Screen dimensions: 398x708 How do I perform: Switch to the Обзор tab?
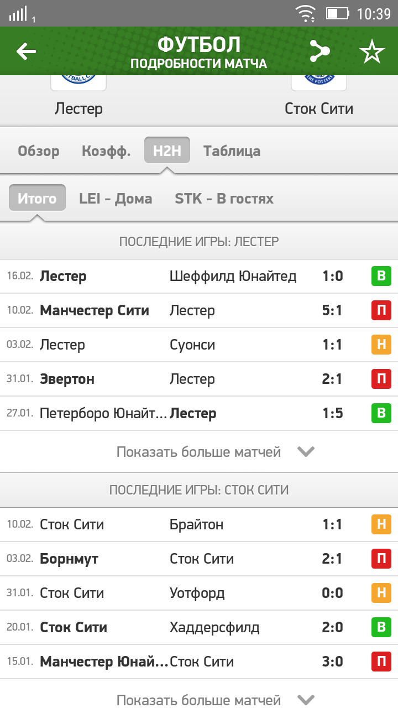tap(39, 151)
